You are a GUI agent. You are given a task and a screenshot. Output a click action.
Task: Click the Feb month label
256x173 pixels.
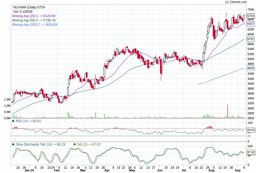click(x=57, y=170)
